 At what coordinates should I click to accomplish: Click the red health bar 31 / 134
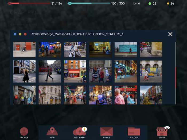click(x=29, y=3)
